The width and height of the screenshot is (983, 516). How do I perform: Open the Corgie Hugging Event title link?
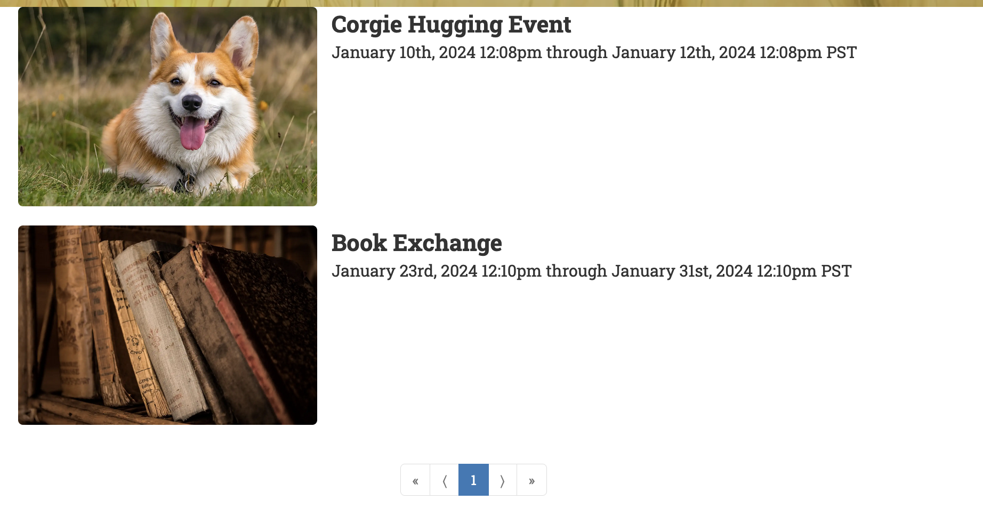[451, 25]
